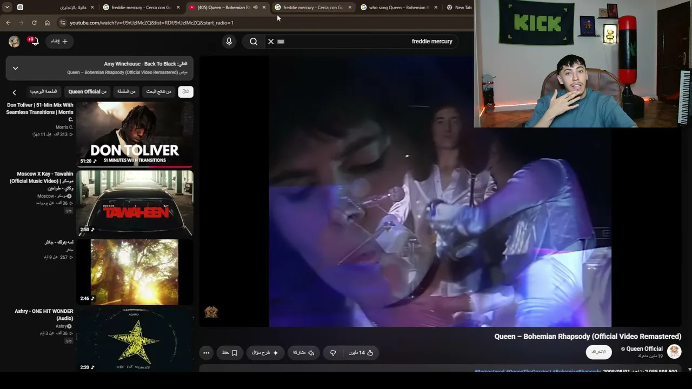Mute the playing Queen tab via speaker icon
Viewport: 692px width, 389px height.
[255, 8]
